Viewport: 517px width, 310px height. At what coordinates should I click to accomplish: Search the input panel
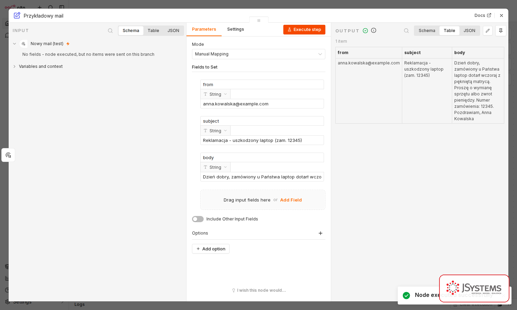coord(110,31)
